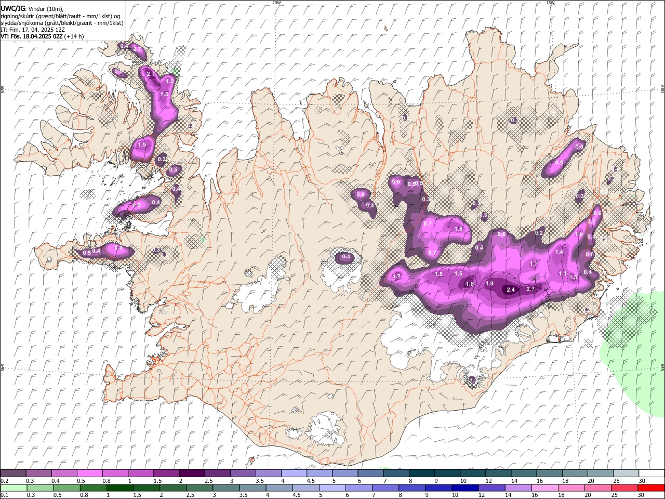
Task: Click the dark plum 0.2 swatch in upper legend
Action: [13, 473]
